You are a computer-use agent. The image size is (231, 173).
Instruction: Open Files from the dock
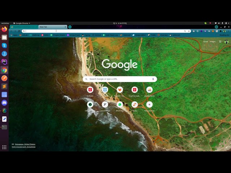pyautogui.click(x=4, y=37)
